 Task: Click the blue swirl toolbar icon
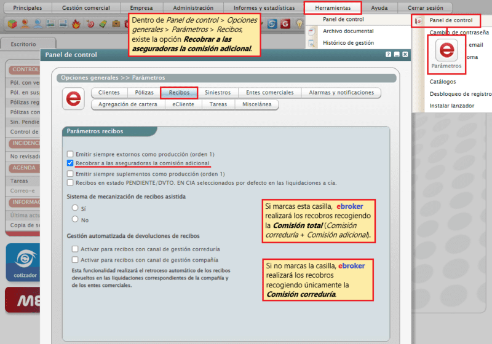pyautogui.click(x=272, y=24)
